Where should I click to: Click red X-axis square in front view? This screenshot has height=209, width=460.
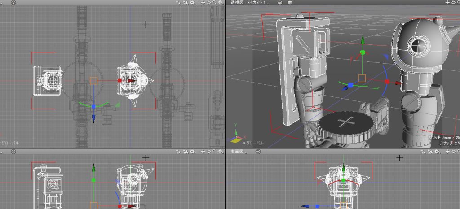(x=119, y=206)
